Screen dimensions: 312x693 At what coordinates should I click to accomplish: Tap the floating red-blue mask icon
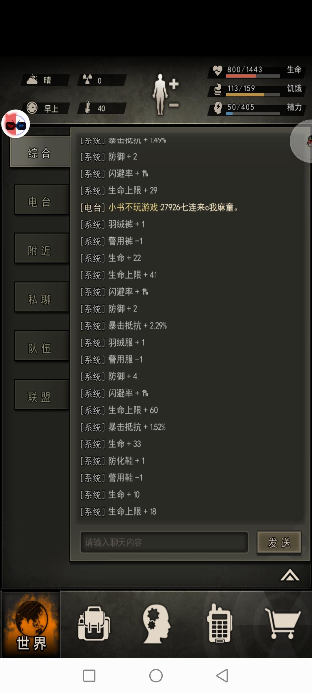pos(16,124)
